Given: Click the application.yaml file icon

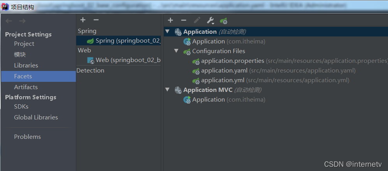Looking at the screenshot, I should pyautogui.click(x=196, y=71).
